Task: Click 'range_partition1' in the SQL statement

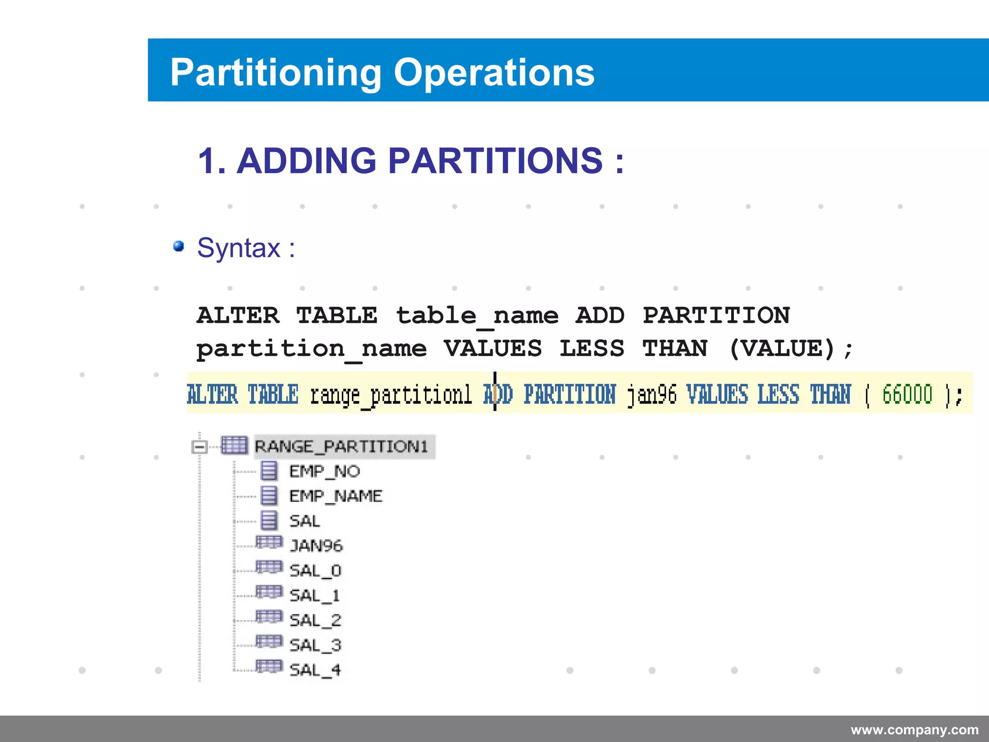Action: tap(391, 395)
